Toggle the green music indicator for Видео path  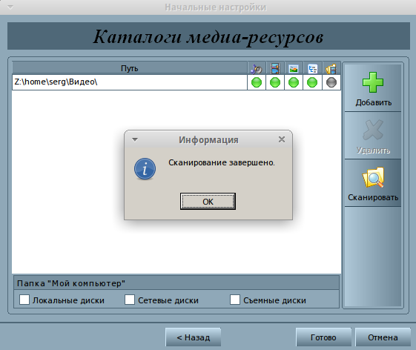(257, 82)
